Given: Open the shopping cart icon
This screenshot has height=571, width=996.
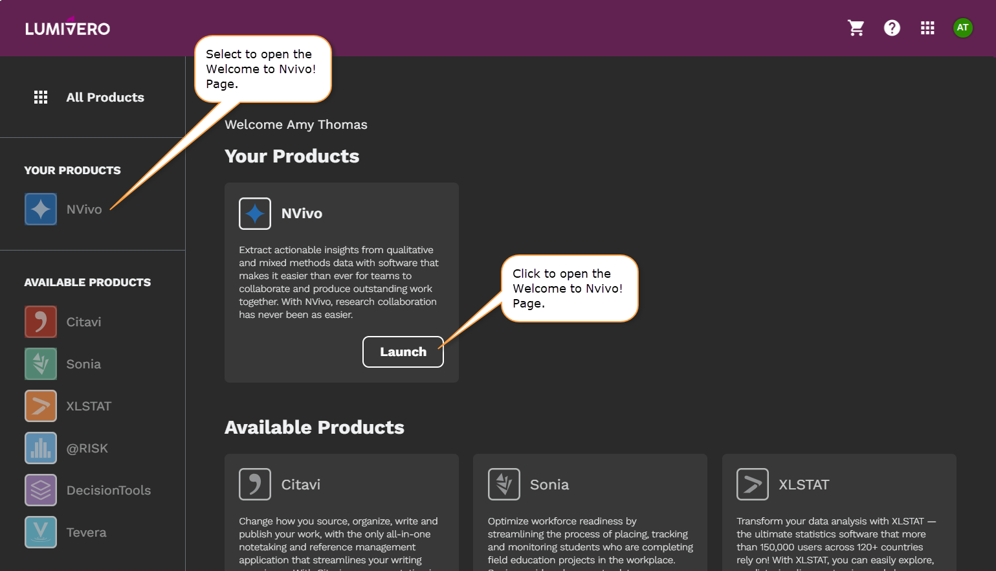Looking at the screenshot, I should [856, 28].
